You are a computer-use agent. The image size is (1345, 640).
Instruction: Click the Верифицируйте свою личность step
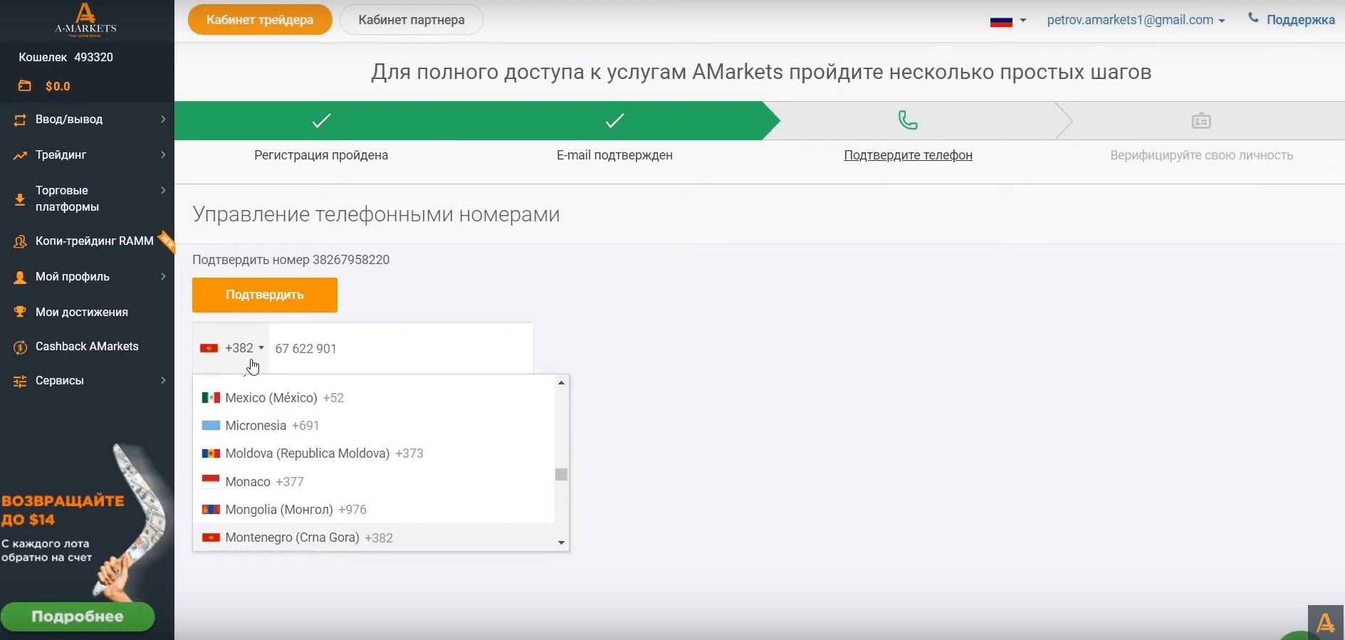pyautogui.click(x=1201, y=155)
